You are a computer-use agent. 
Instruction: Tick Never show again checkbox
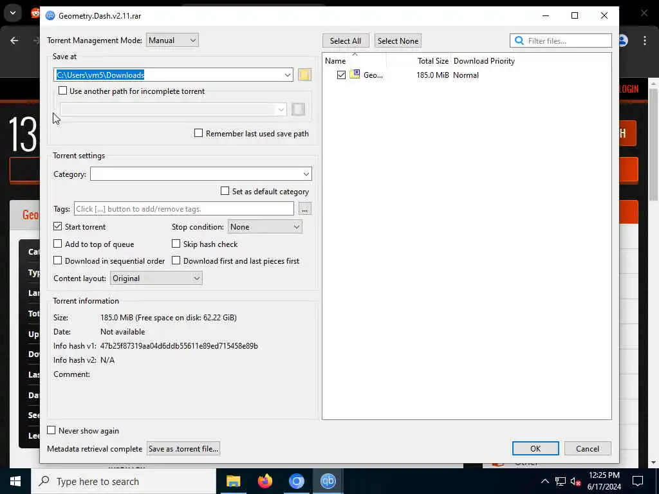coord(51,430)
